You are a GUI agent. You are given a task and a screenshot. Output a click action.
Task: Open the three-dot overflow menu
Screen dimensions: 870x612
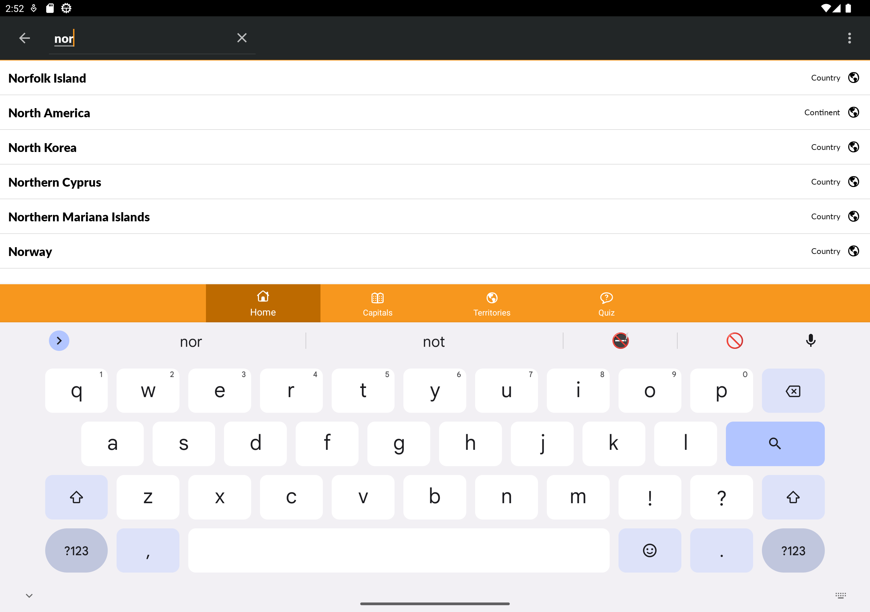[x=849, y=38]
